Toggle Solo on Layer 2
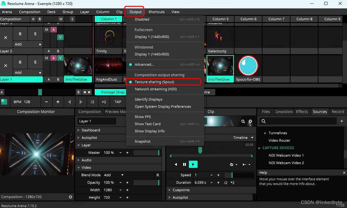Screen dimensions: 347x208 [35, 34]
